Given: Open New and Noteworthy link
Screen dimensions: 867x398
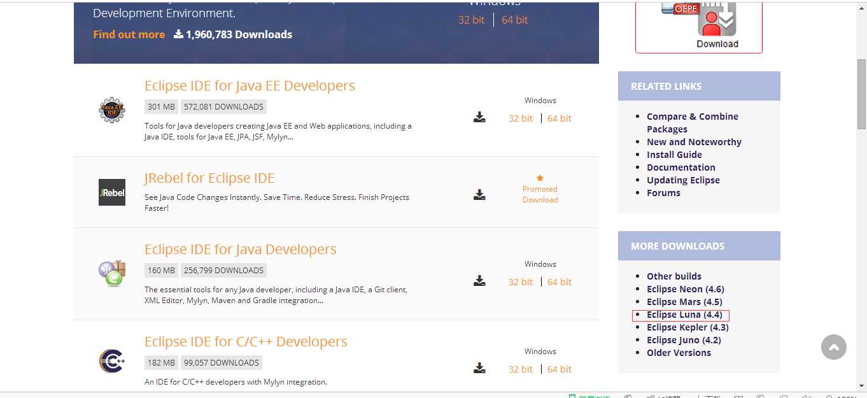Looking at the screenshot, I should click(694, 141).
